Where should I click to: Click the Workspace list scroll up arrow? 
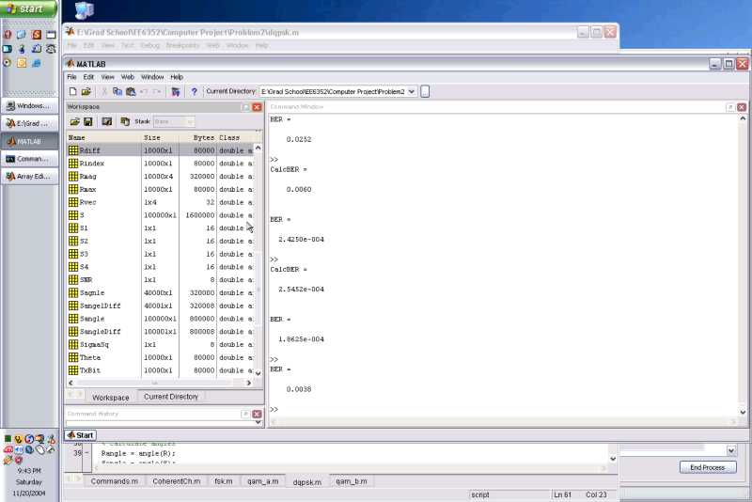pyautogui.click(x=258, y=149)
